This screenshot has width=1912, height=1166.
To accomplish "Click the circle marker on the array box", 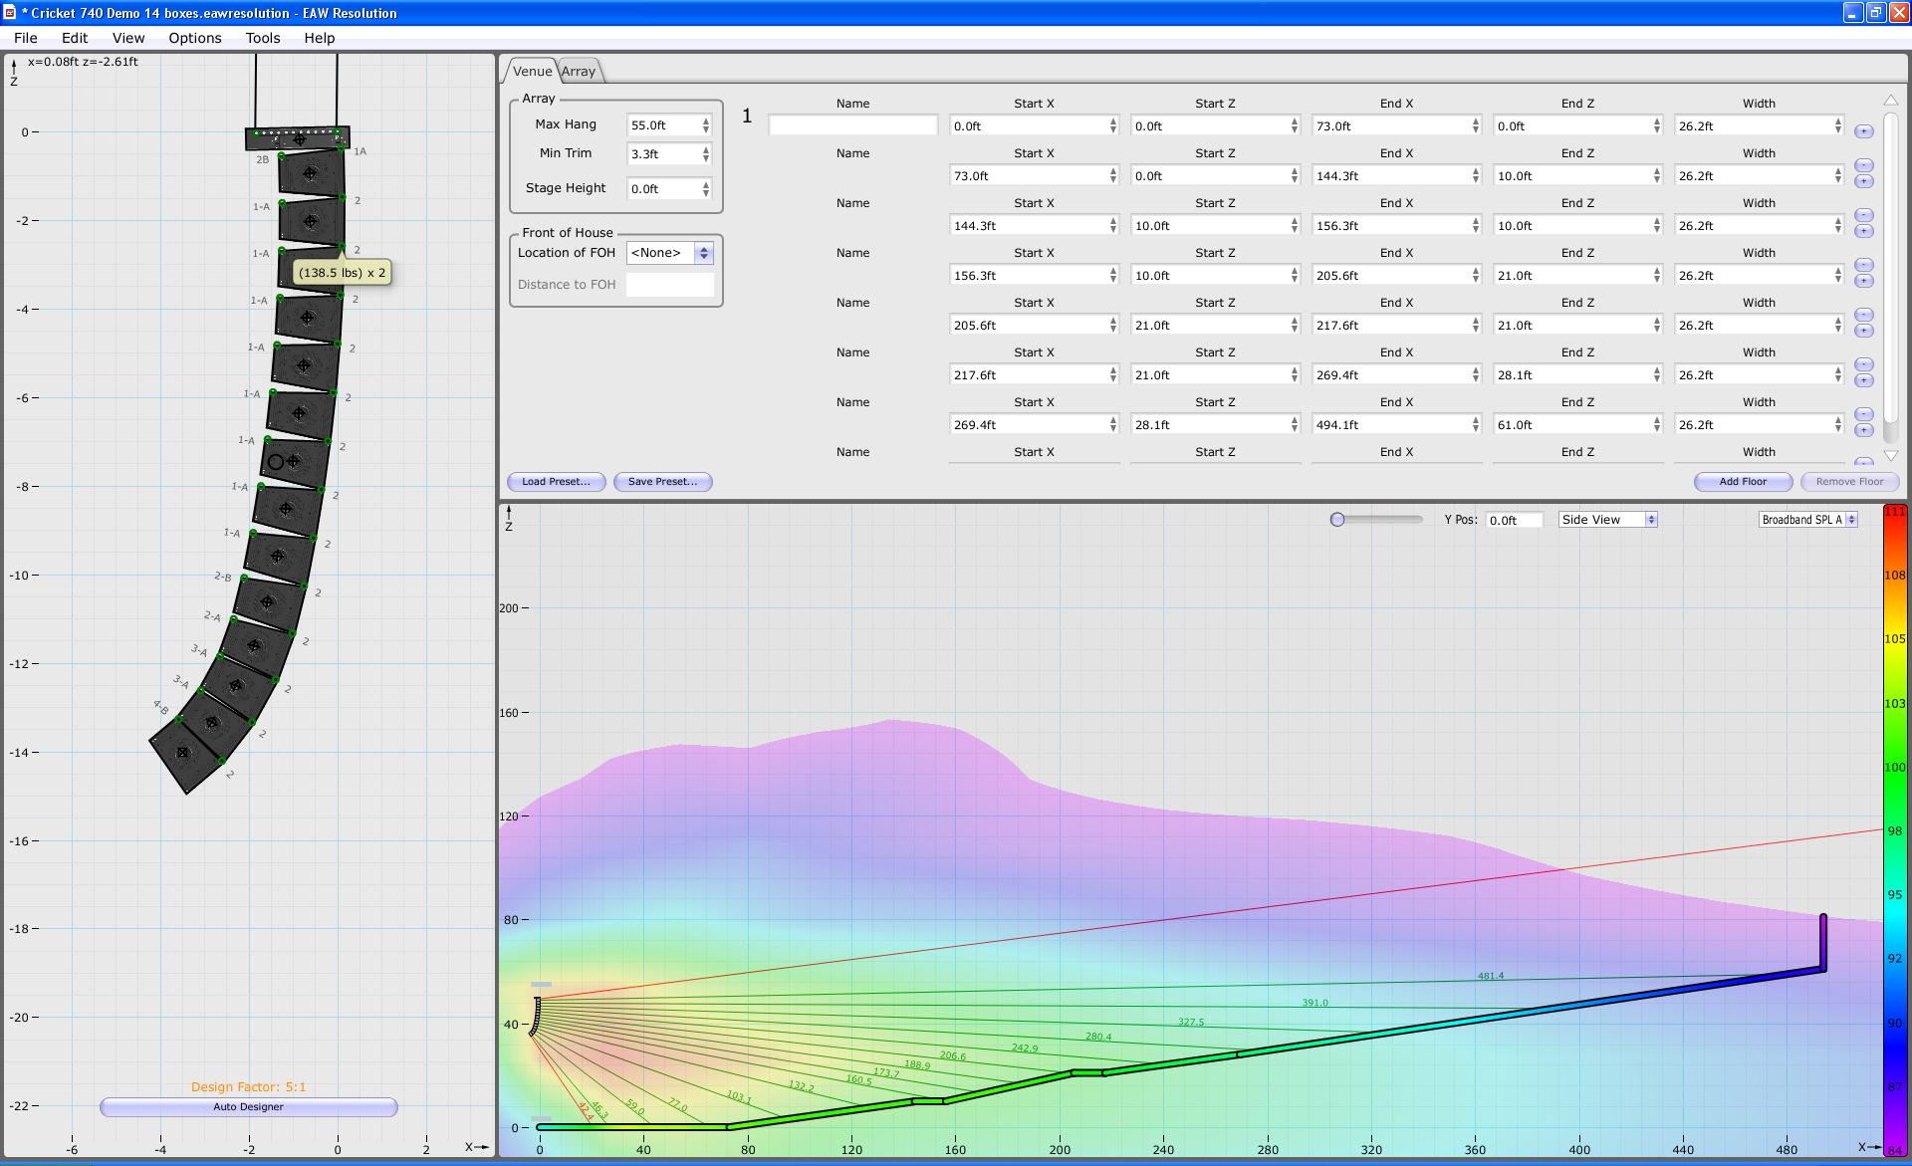I will (276, 462).
